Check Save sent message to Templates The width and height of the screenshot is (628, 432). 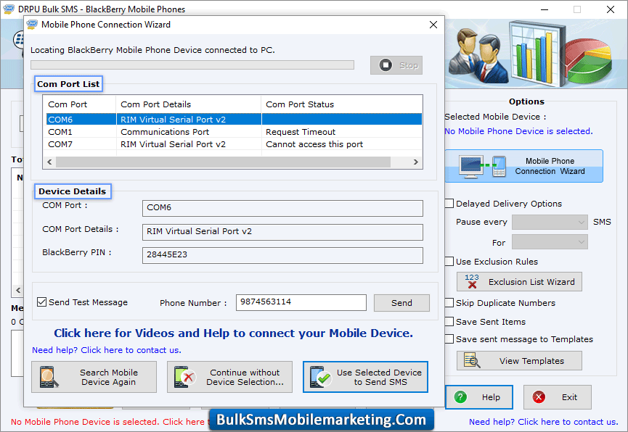[449, 339]
